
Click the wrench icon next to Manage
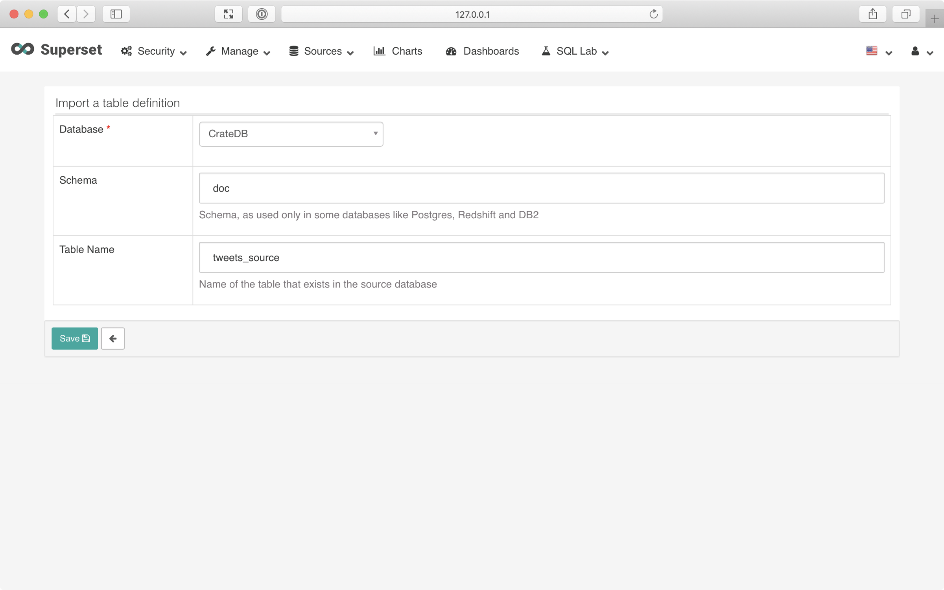click(x=211, y=51)
